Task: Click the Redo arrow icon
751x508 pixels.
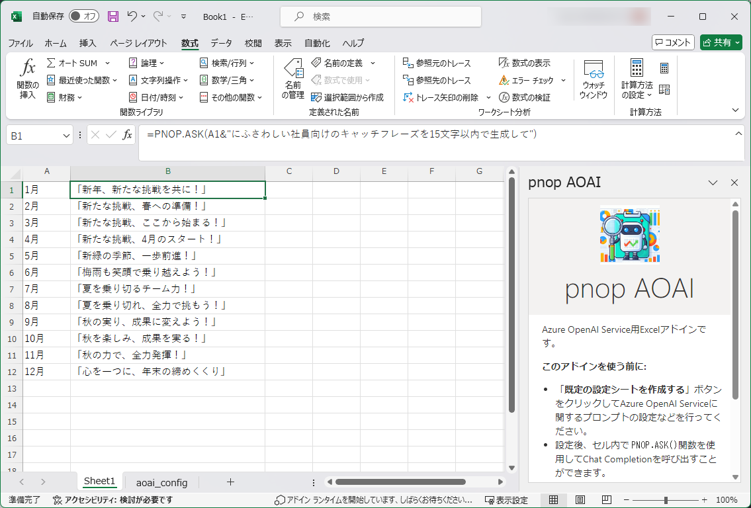Action: (x=158, y=17)
